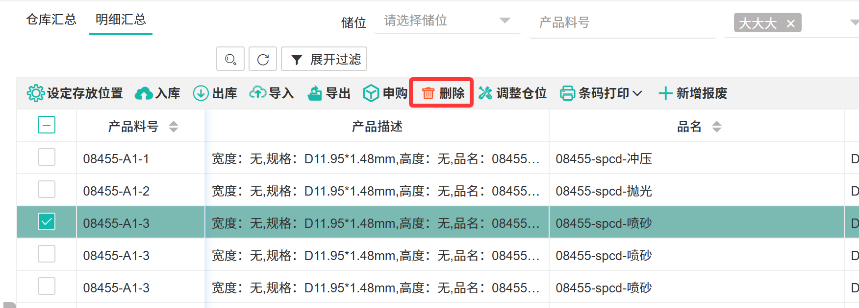Click the 新增报废 button
The height and width of the screenshot is (308, 859).
pos(692,93)
